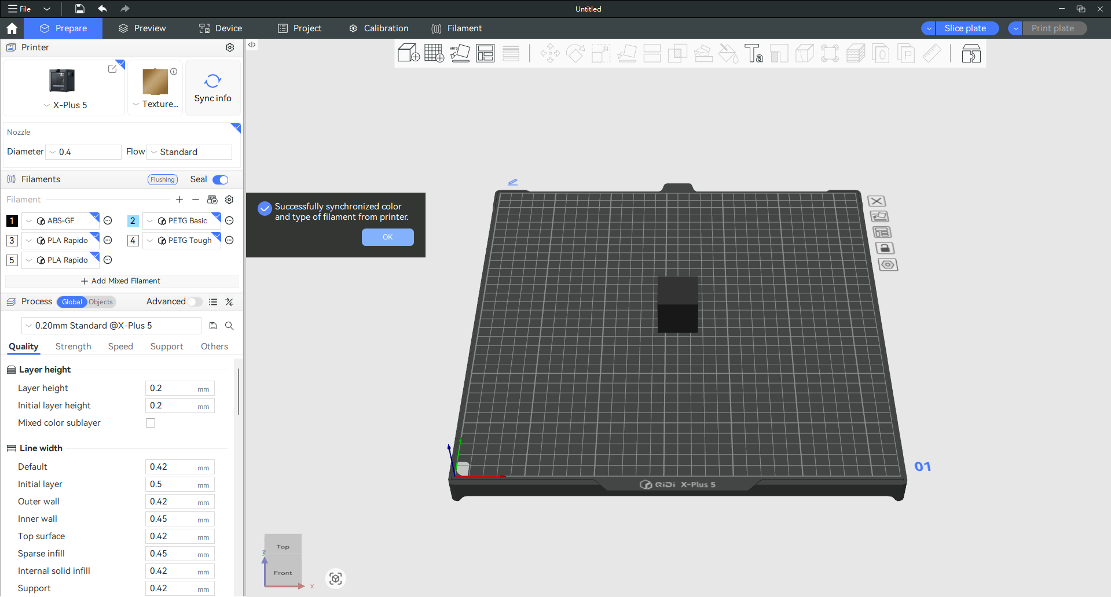This screenshot has height=597, width=1111.
Task: Add a model with the cube-plus icon
Action: [x=409, y=54]
